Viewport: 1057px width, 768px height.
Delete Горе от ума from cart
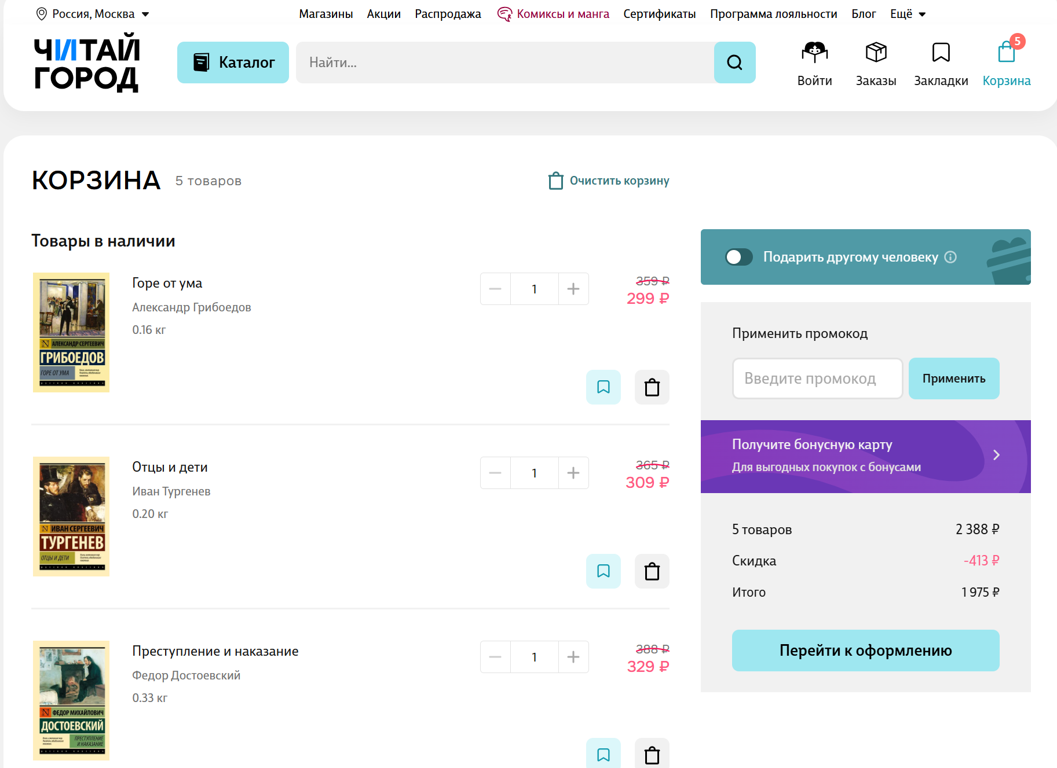coord(652,387)
